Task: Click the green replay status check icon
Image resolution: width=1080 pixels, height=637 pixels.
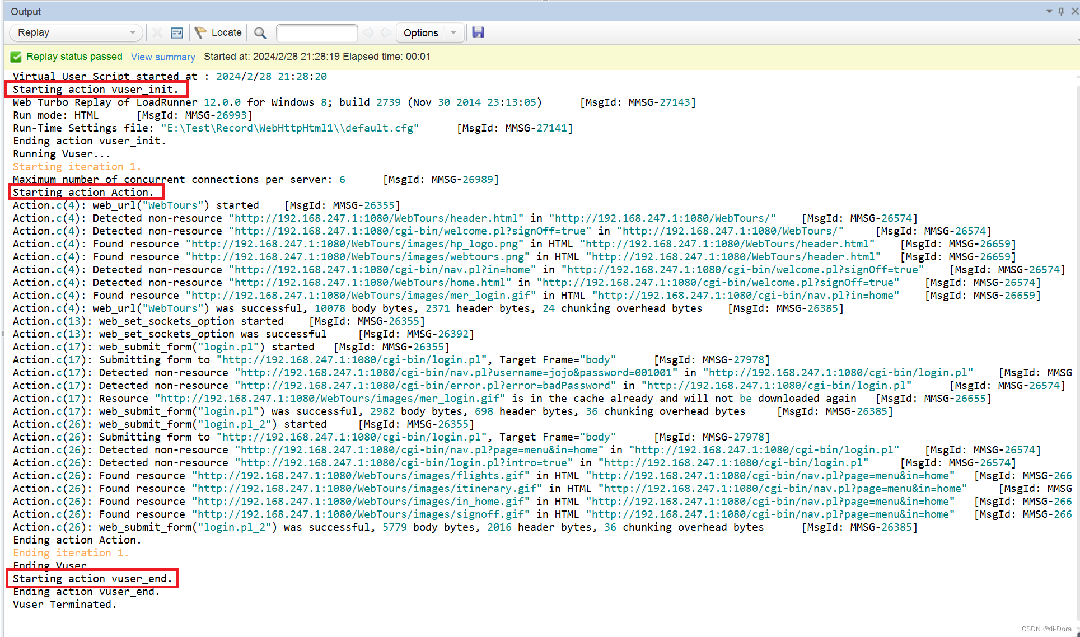Action: tap(16, 57)
